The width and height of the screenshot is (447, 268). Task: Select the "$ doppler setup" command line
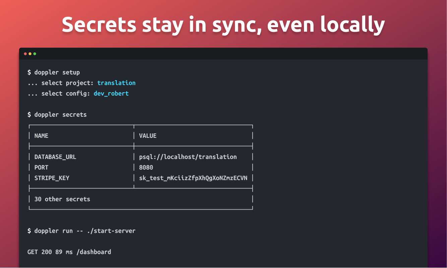[x=54, y=72]
